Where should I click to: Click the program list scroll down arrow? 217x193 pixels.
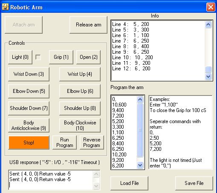[140, 165]
